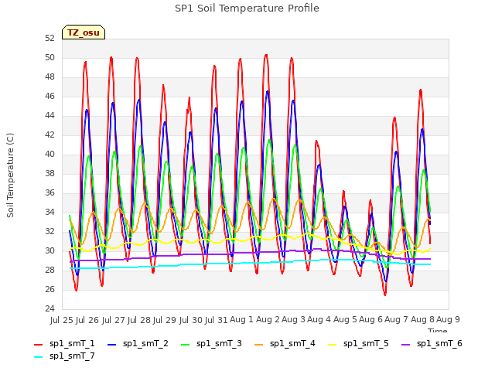Click the cyan sp1_smT_7 legend swatch
This screenshot has height=371, width=495.
(38, 357)
